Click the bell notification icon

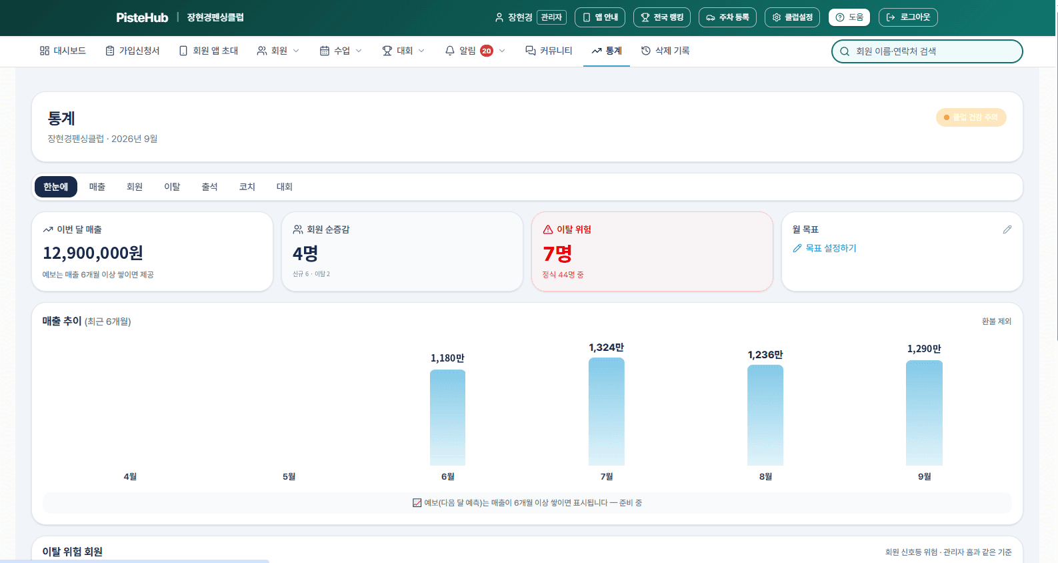click(450, 51)
